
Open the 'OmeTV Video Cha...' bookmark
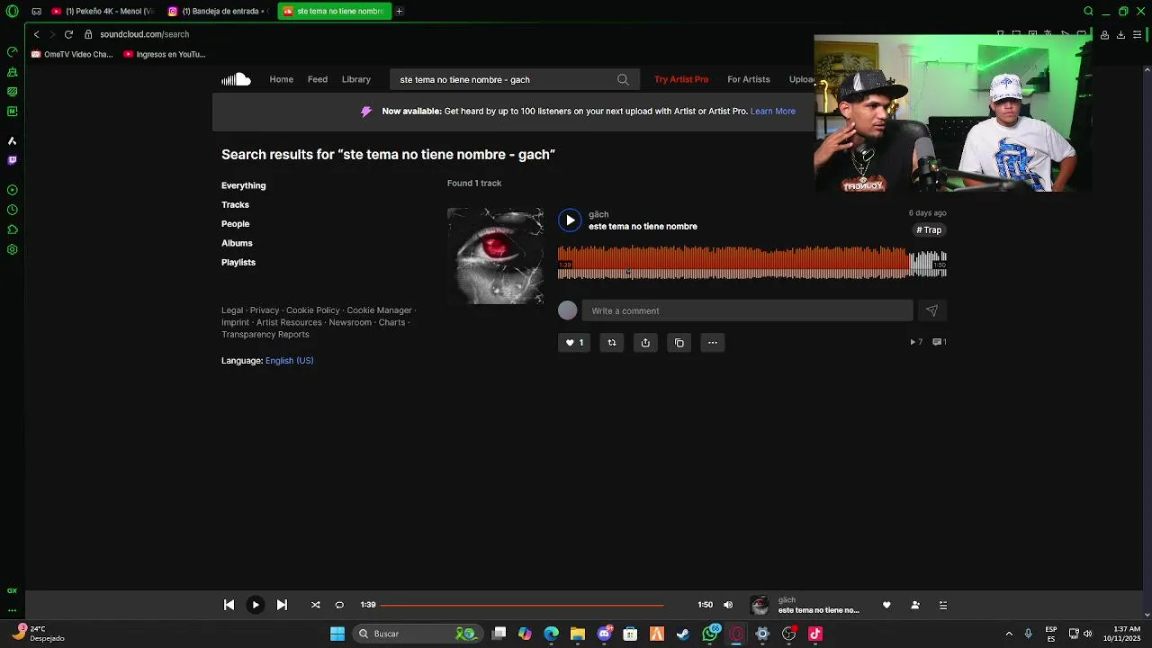pyautogui.click(x=72, y=54)
